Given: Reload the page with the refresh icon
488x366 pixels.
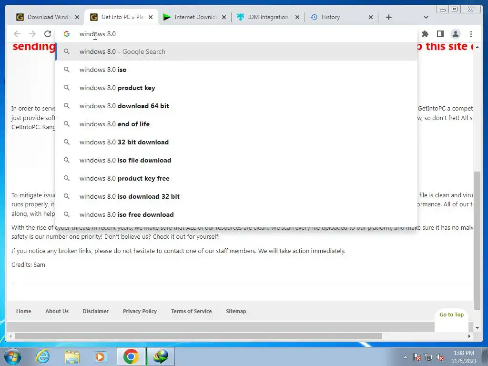Looking at the screenshot, I should pyautogui.click(x=48, y=34).
